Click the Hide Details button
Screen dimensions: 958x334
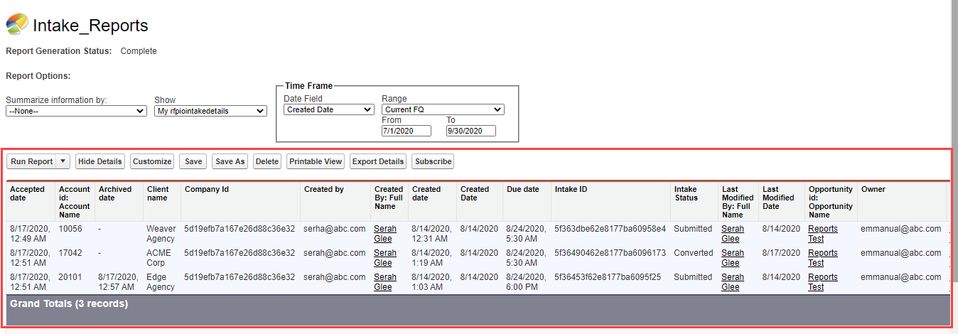click(100, 161)
